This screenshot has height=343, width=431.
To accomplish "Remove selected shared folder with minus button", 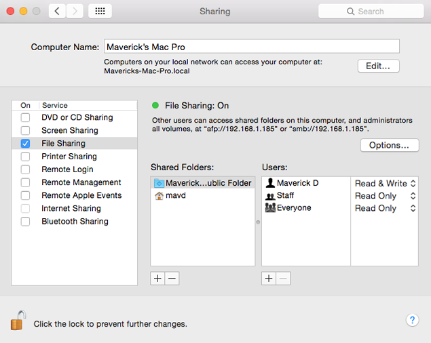I will click(172, 279).
